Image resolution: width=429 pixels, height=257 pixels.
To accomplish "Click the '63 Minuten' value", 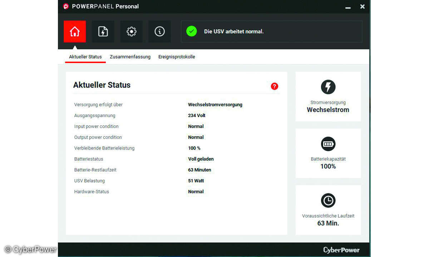I will click(x=199, y=170).
